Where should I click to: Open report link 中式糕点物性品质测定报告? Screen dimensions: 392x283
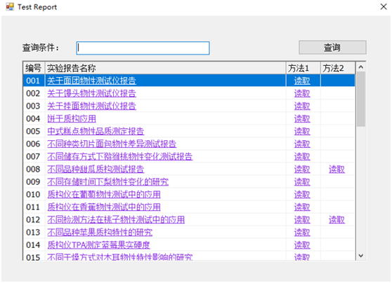pyautogui.click(x=96, y=132)
